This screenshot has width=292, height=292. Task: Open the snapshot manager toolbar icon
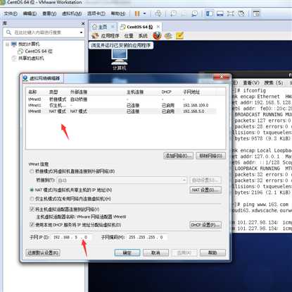pos(194,13)
